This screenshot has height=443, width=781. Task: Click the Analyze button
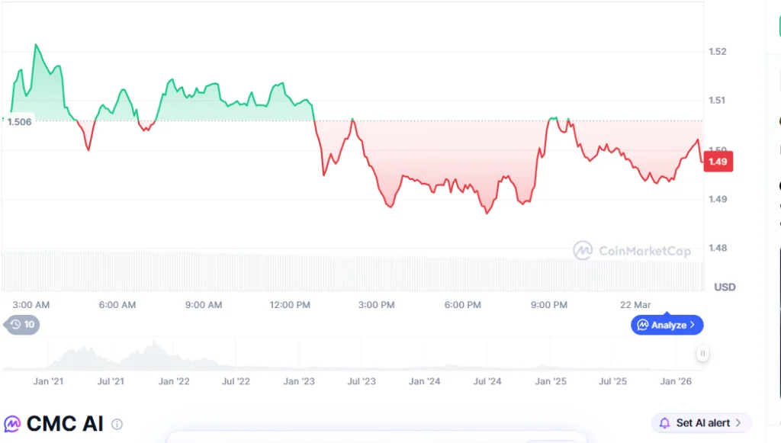[667, 325]
